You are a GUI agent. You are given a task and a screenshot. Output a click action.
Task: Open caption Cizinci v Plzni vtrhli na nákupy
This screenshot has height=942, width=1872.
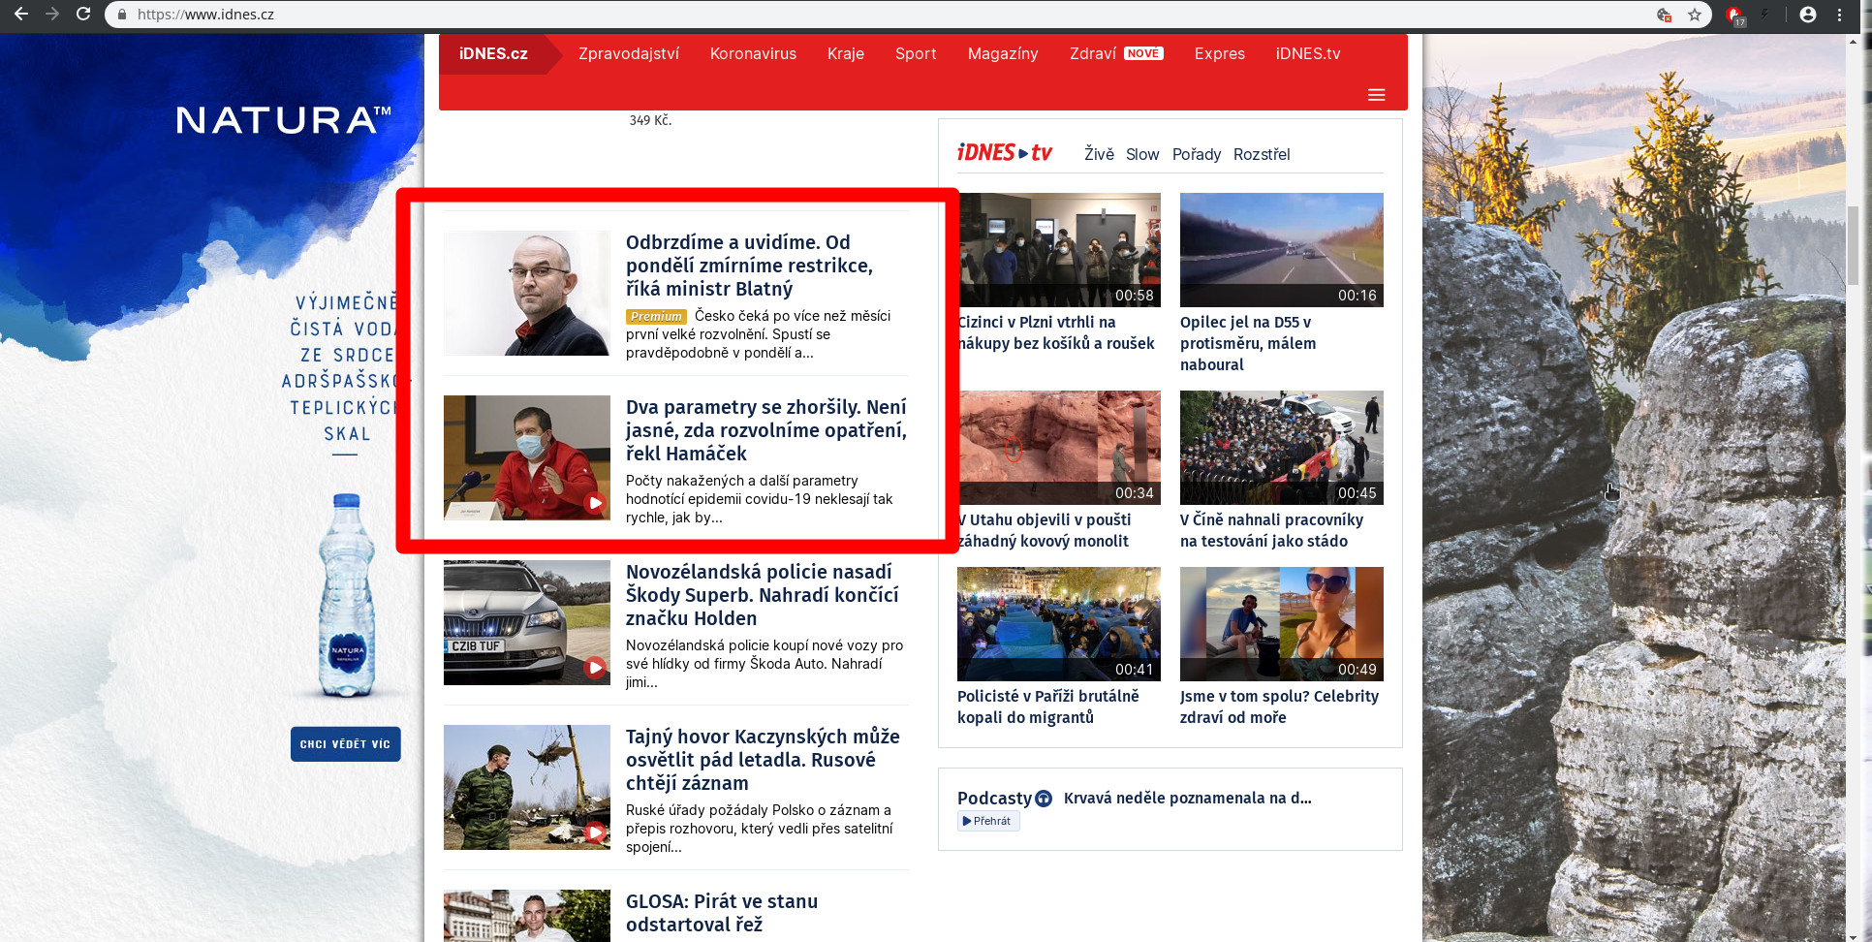pyautogui.click(x=1056, y=332)
